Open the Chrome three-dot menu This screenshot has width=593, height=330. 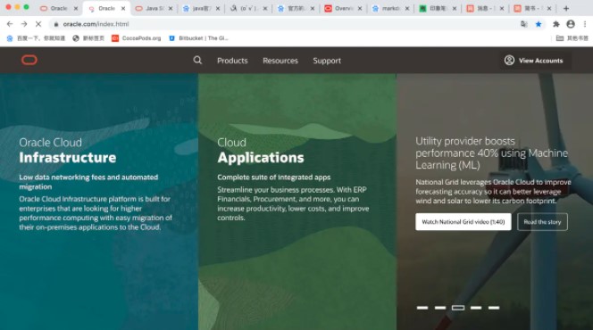(x=585, y=24)
